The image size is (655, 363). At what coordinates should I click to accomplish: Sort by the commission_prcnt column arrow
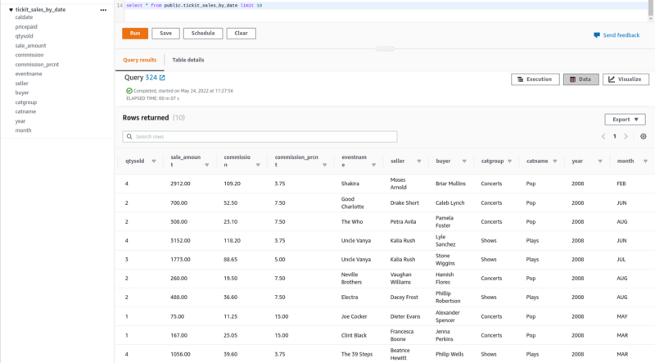pyautogui.click(x=324, y=165)
